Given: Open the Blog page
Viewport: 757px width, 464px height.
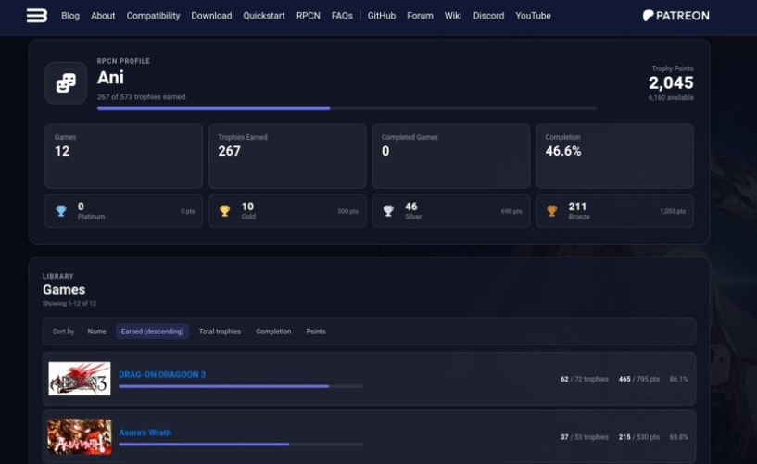Looking at the screenshot, I should [70, 16].
